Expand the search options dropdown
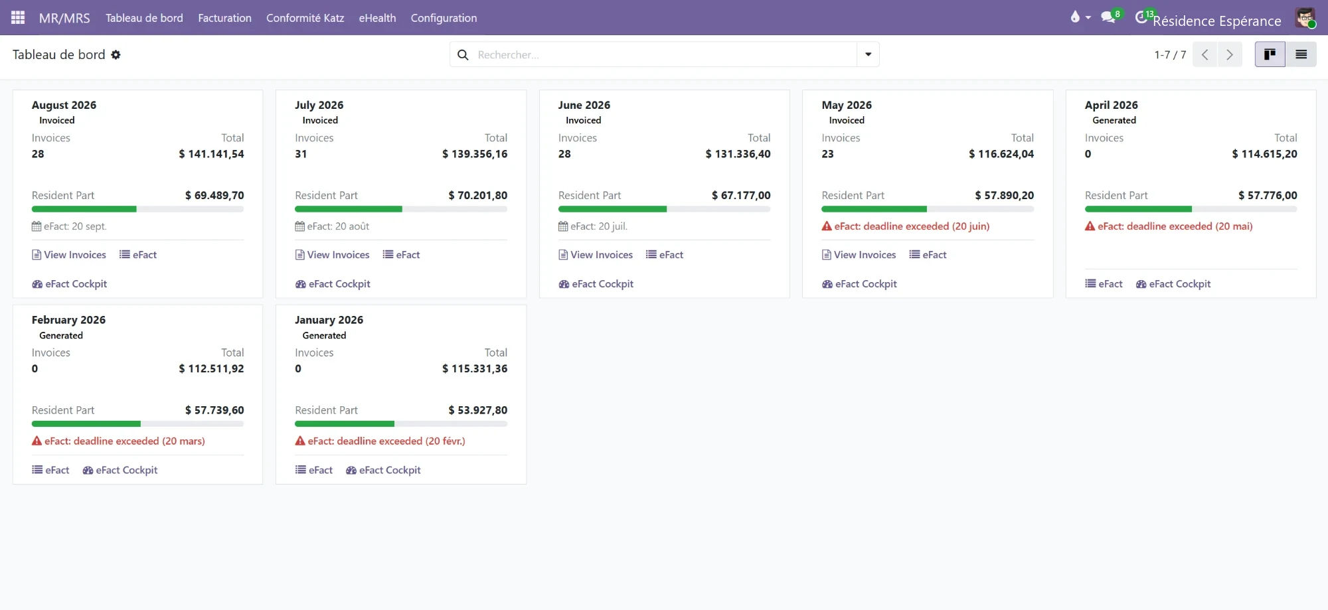Viewport: 1328px width, 610px height. click(x=868, y=54)
